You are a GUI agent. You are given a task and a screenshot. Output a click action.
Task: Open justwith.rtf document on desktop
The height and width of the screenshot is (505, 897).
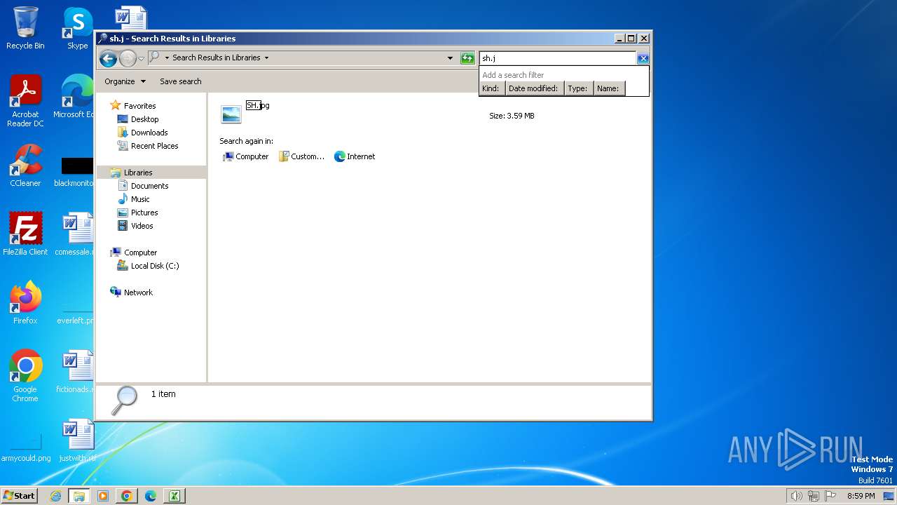click(x=77, y=440)
